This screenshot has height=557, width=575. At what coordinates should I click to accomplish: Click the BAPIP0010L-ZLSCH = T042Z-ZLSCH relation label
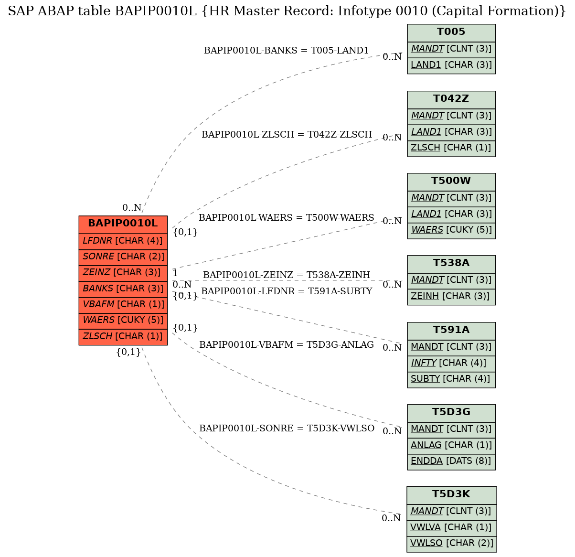tap(287, 135)
